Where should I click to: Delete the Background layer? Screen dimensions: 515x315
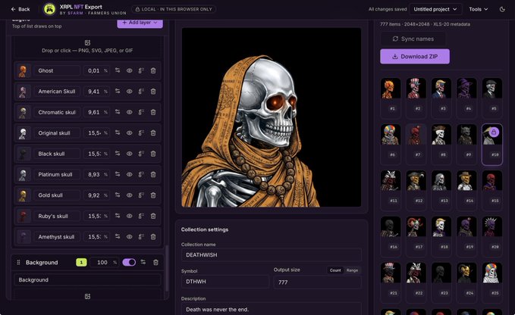tap(155, 262)
